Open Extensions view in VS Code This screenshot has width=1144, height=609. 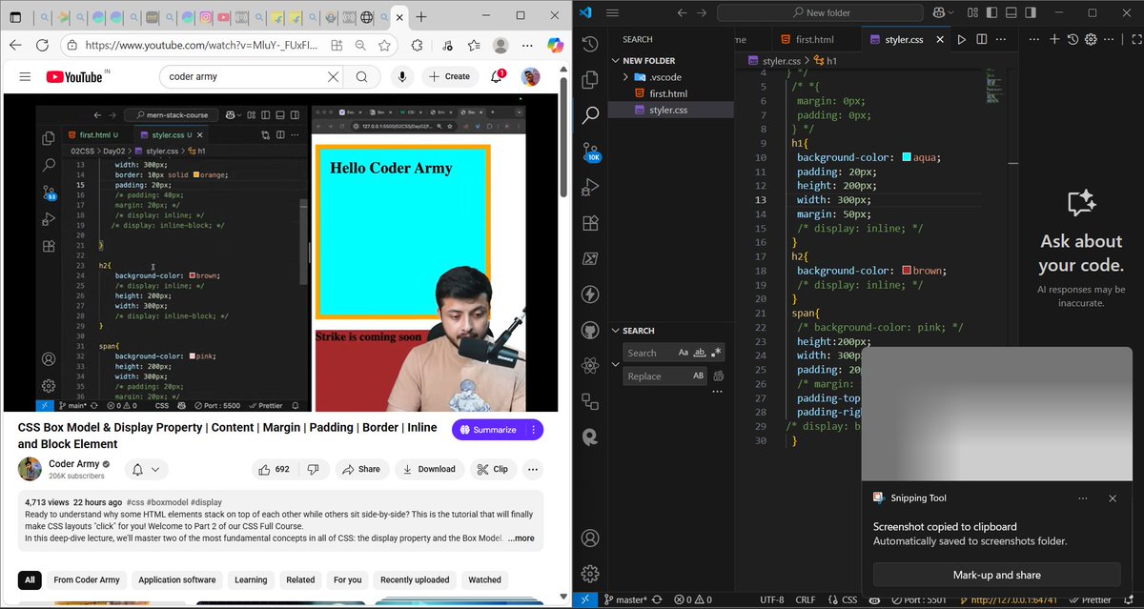tap(590, 223)
